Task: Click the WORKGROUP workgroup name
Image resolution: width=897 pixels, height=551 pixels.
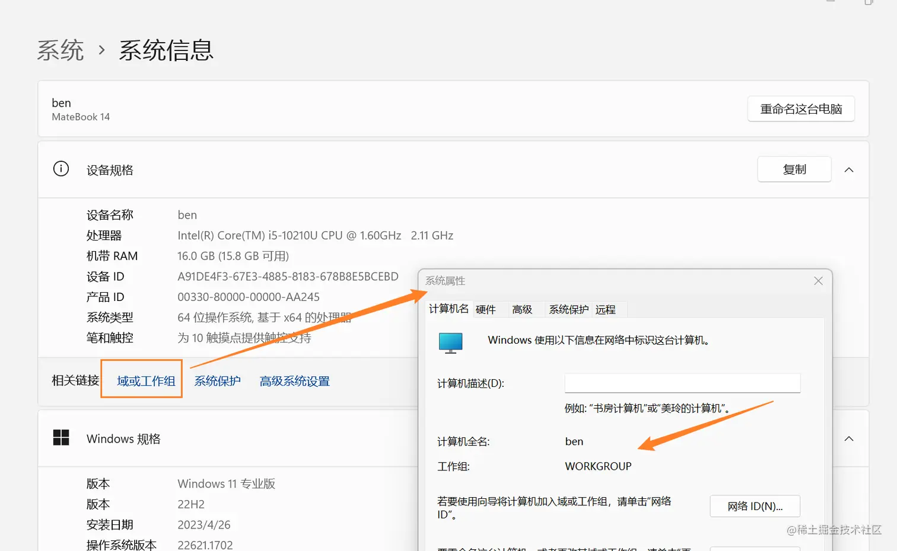Action: [598, 466]
